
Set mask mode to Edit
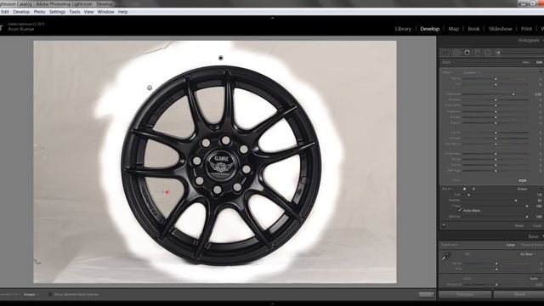coord(539,62)
